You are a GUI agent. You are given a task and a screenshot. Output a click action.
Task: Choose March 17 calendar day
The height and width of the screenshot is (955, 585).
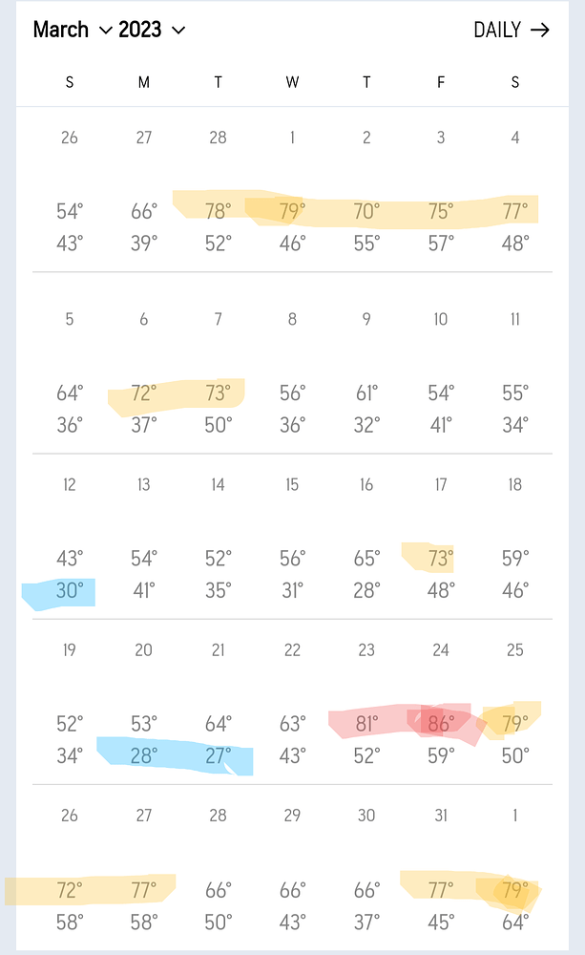pyautogui.click(x=441, y=540)
